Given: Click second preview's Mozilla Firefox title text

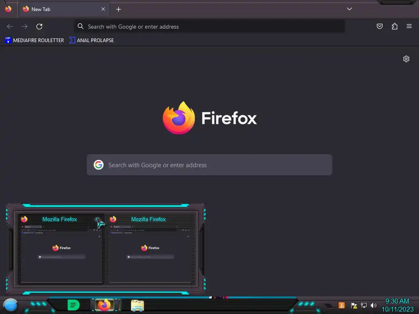Looking at the screenshot, I should (x=148, y=220).
